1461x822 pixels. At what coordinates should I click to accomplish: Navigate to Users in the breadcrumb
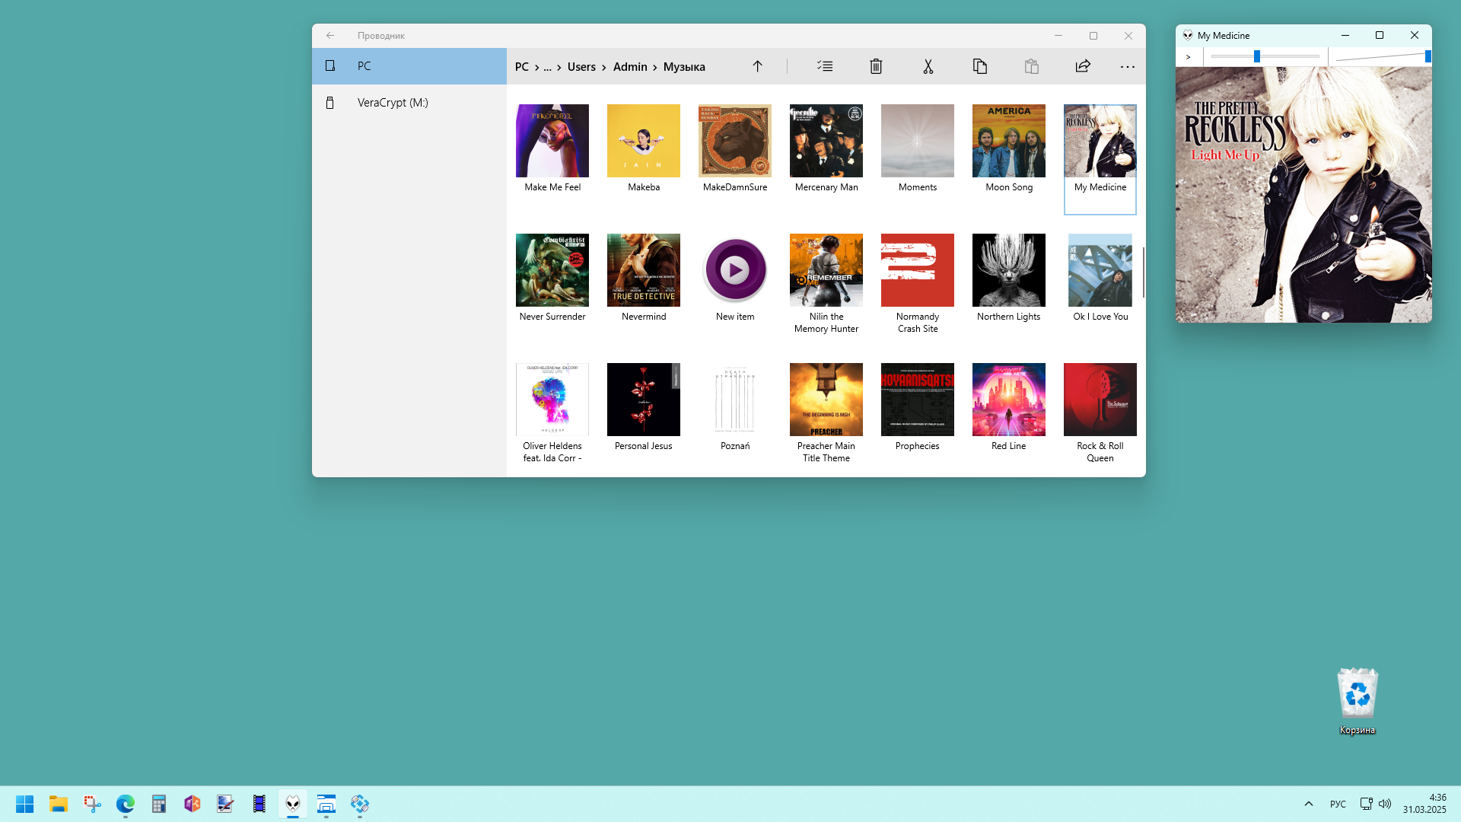[581, 67]
